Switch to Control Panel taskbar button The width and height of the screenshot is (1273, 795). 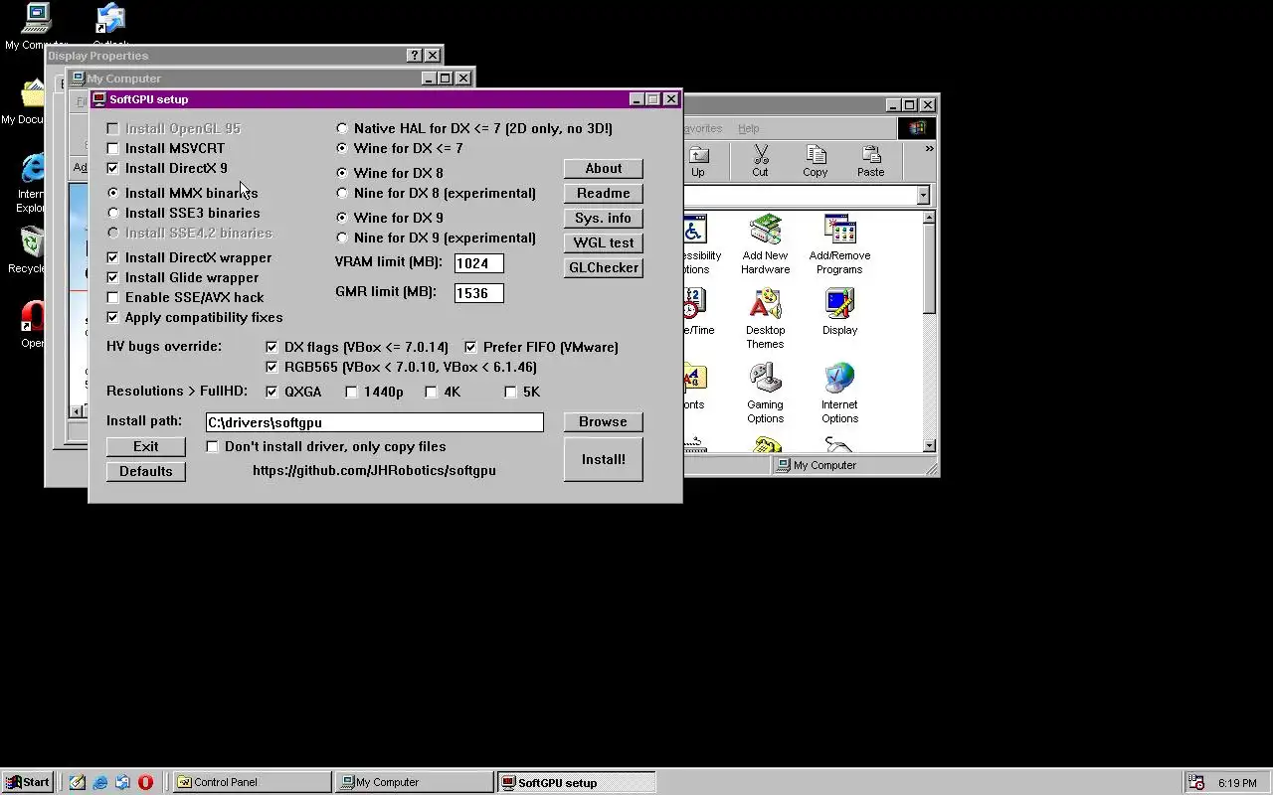[252, 782]
